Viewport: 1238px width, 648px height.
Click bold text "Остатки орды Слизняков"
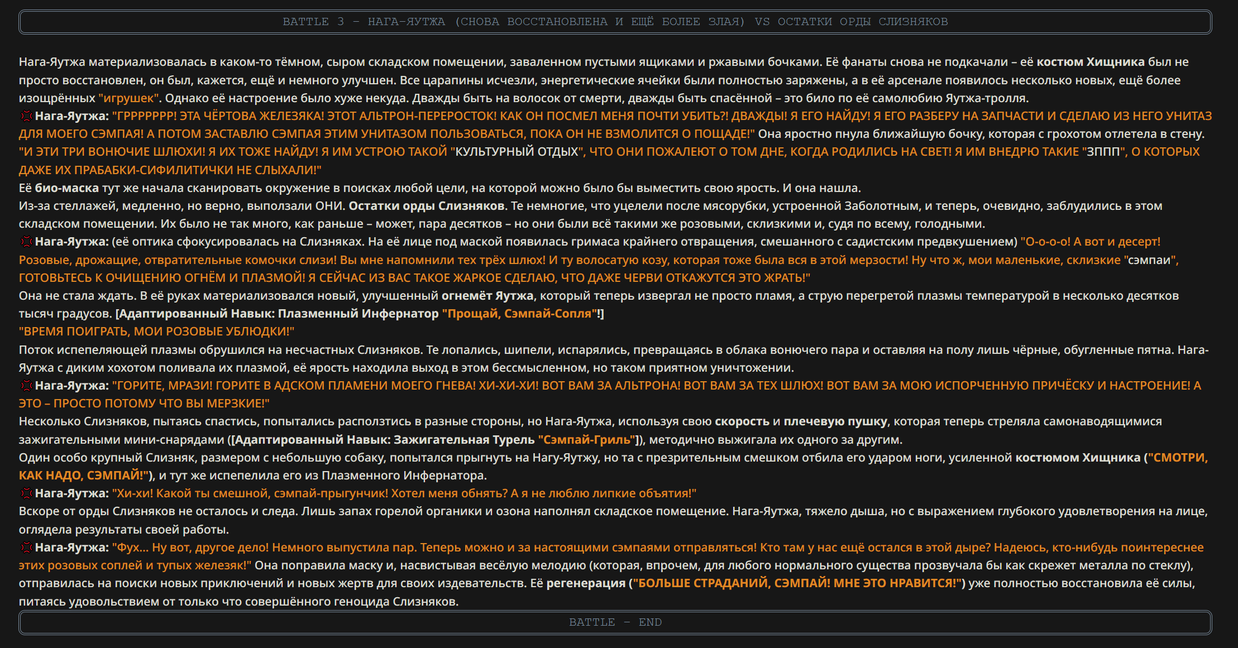click(427, 206)
